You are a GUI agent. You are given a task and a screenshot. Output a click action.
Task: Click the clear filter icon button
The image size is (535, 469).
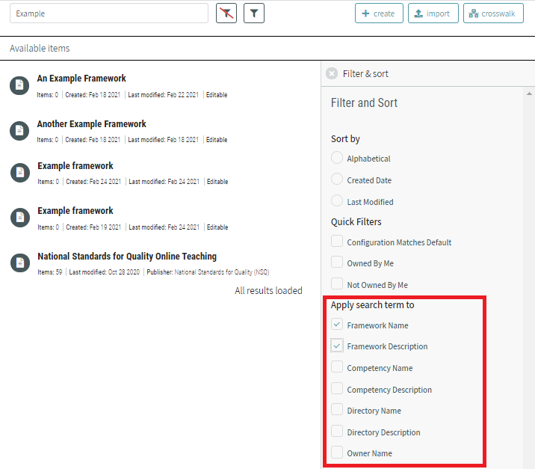pyautogui.click(x=226, y=13)
